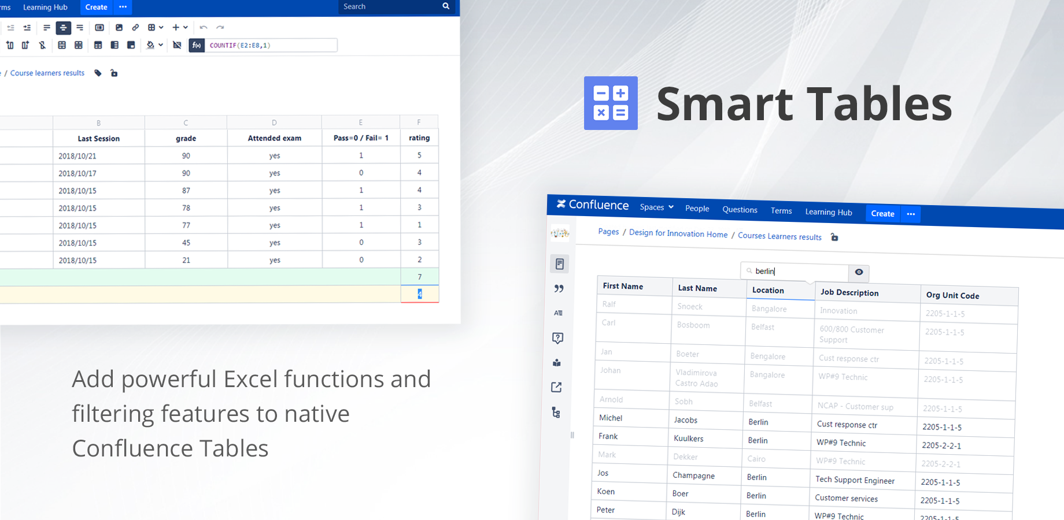The height and width of the screenshot is (520, 1064).
Task: Open the Terms menu item
Action: [x=781, y=211]
